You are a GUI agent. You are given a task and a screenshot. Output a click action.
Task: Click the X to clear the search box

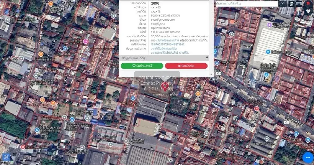282,3
